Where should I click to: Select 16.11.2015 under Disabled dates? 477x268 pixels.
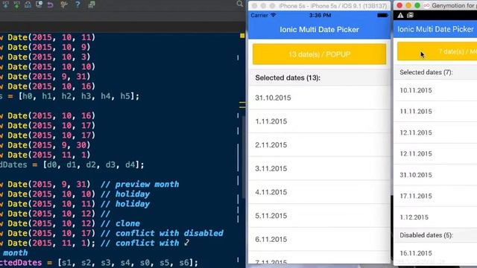tap(435, 253)
